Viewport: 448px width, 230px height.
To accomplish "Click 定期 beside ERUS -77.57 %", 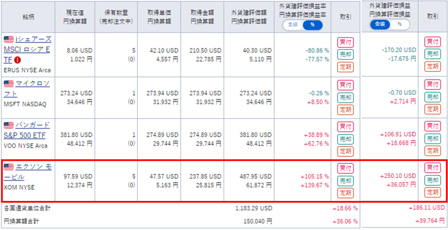I will coord(345,67).
